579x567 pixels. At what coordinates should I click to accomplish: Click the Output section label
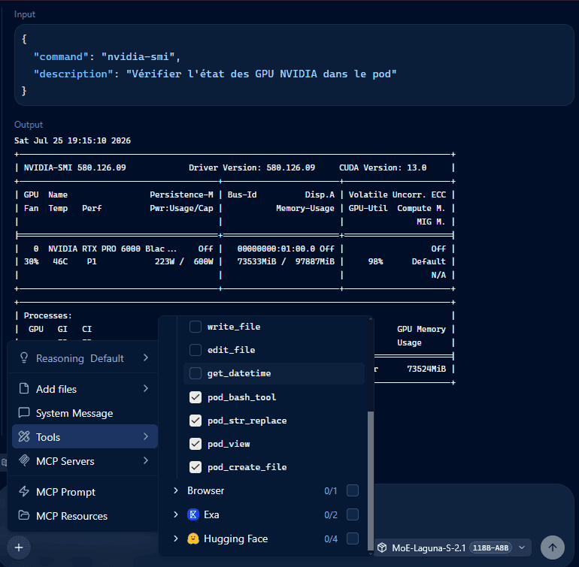click(29, 125)
